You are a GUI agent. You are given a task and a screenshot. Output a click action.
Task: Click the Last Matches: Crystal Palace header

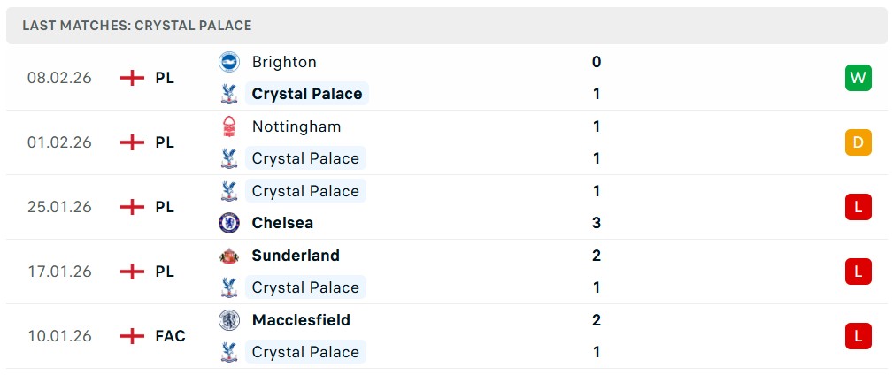137,26
